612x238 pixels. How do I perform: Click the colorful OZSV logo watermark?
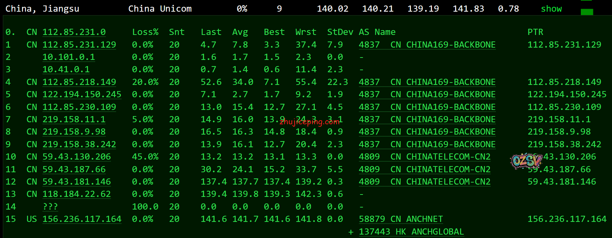click(526, 161)
